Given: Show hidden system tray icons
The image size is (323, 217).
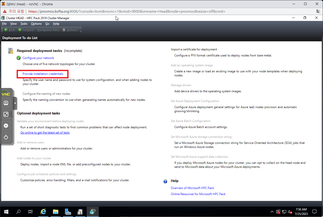Looking at the screenshot, I should [272, 212].
